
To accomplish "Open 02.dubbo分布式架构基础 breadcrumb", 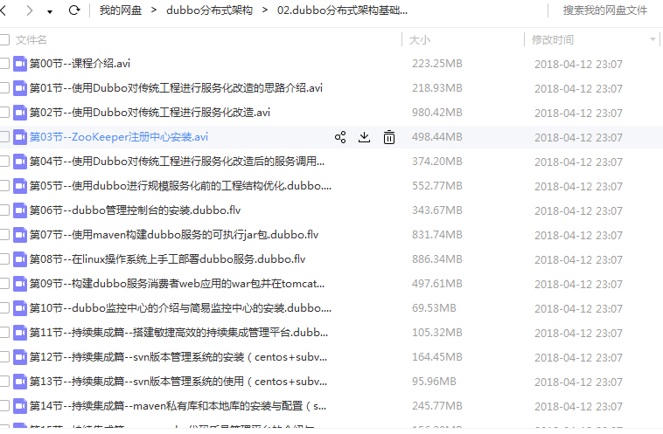I will point(342,10).
